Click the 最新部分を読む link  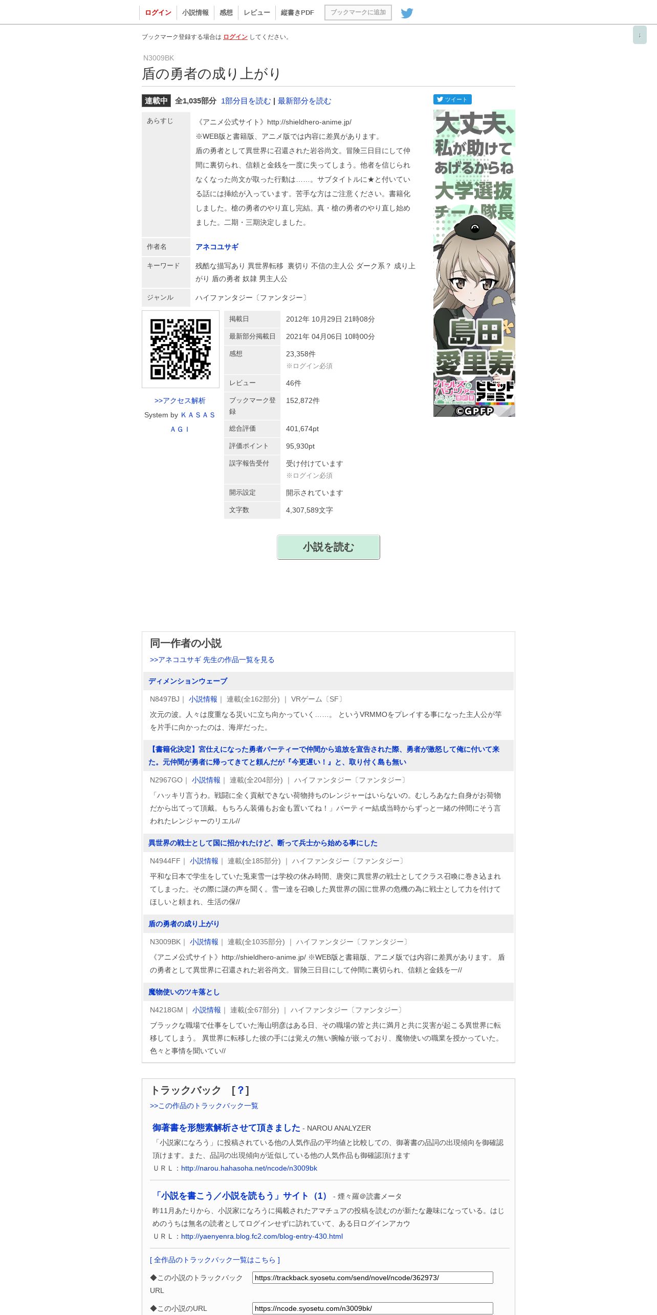(304, 101)
